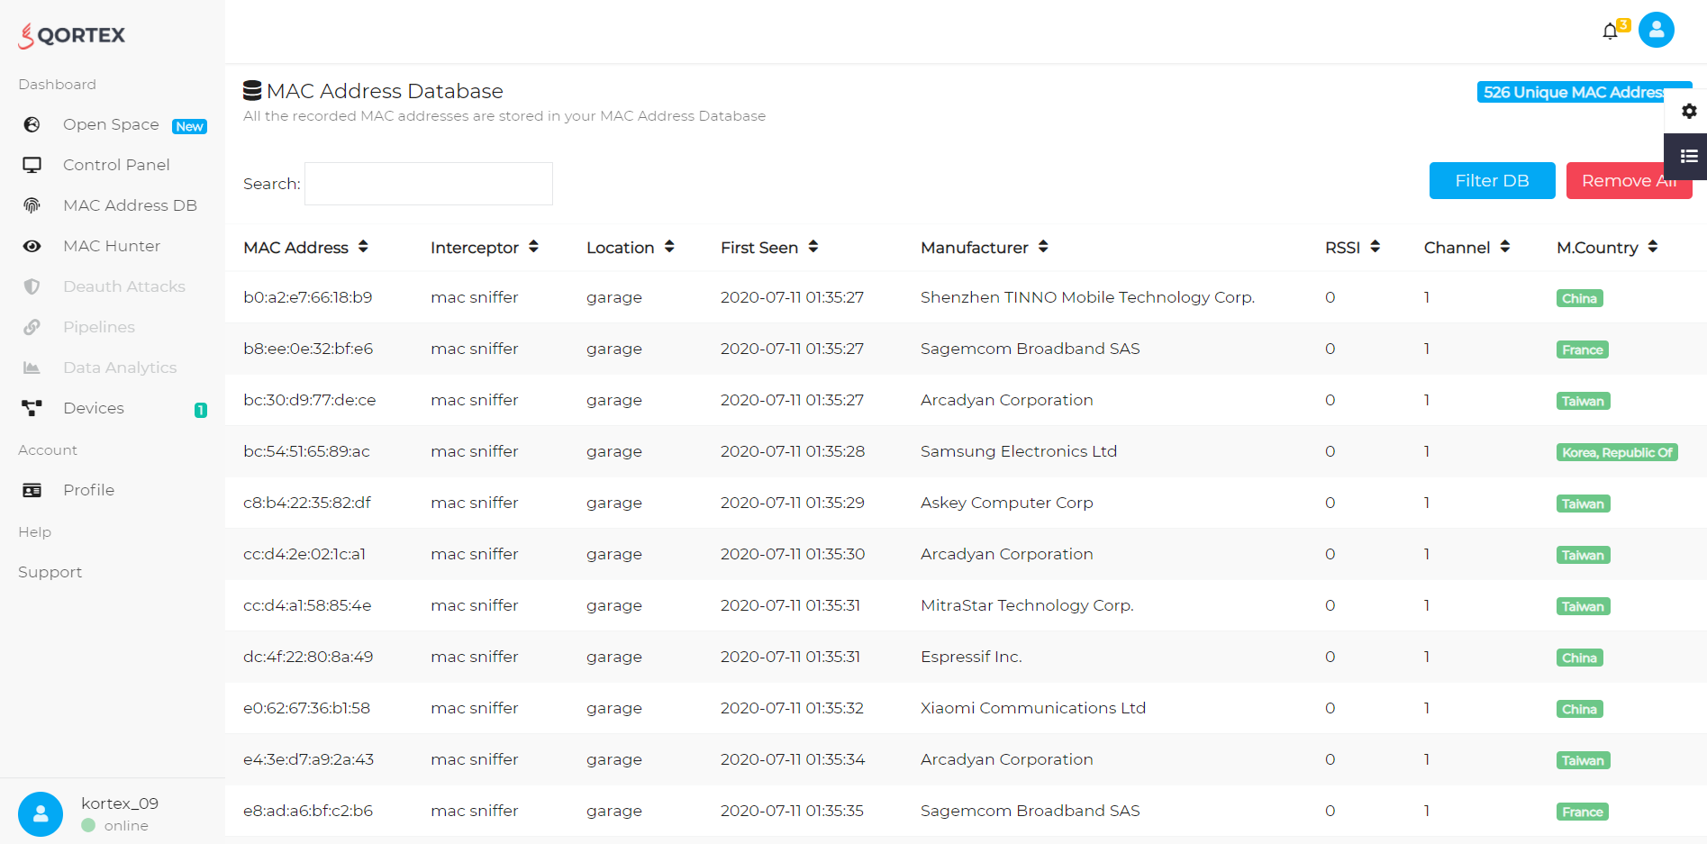This screenshot has width=1707, height=844.
Task: Sort by Interceptor column arrows
Action: (x=533, y=247)
